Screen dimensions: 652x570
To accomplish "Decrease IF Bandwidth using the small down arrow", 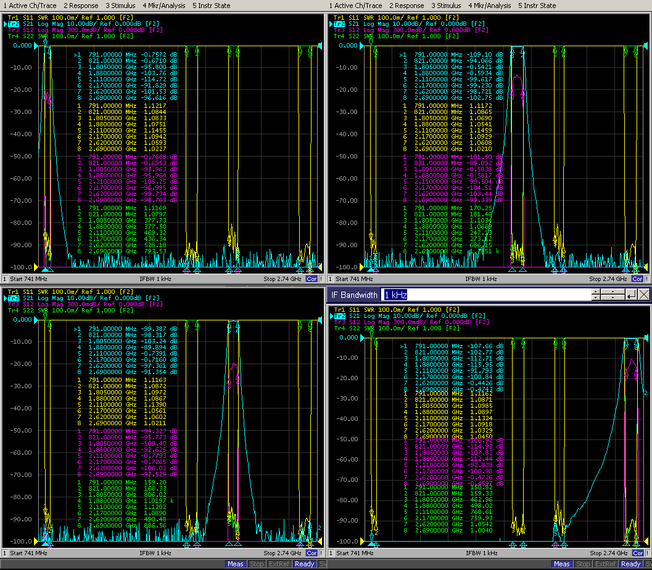I will coord(595,298).
